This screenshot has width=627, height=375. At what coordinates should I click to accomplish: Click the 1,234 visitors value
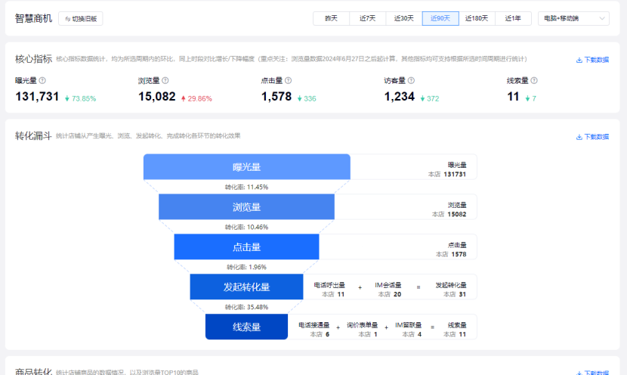399,97
